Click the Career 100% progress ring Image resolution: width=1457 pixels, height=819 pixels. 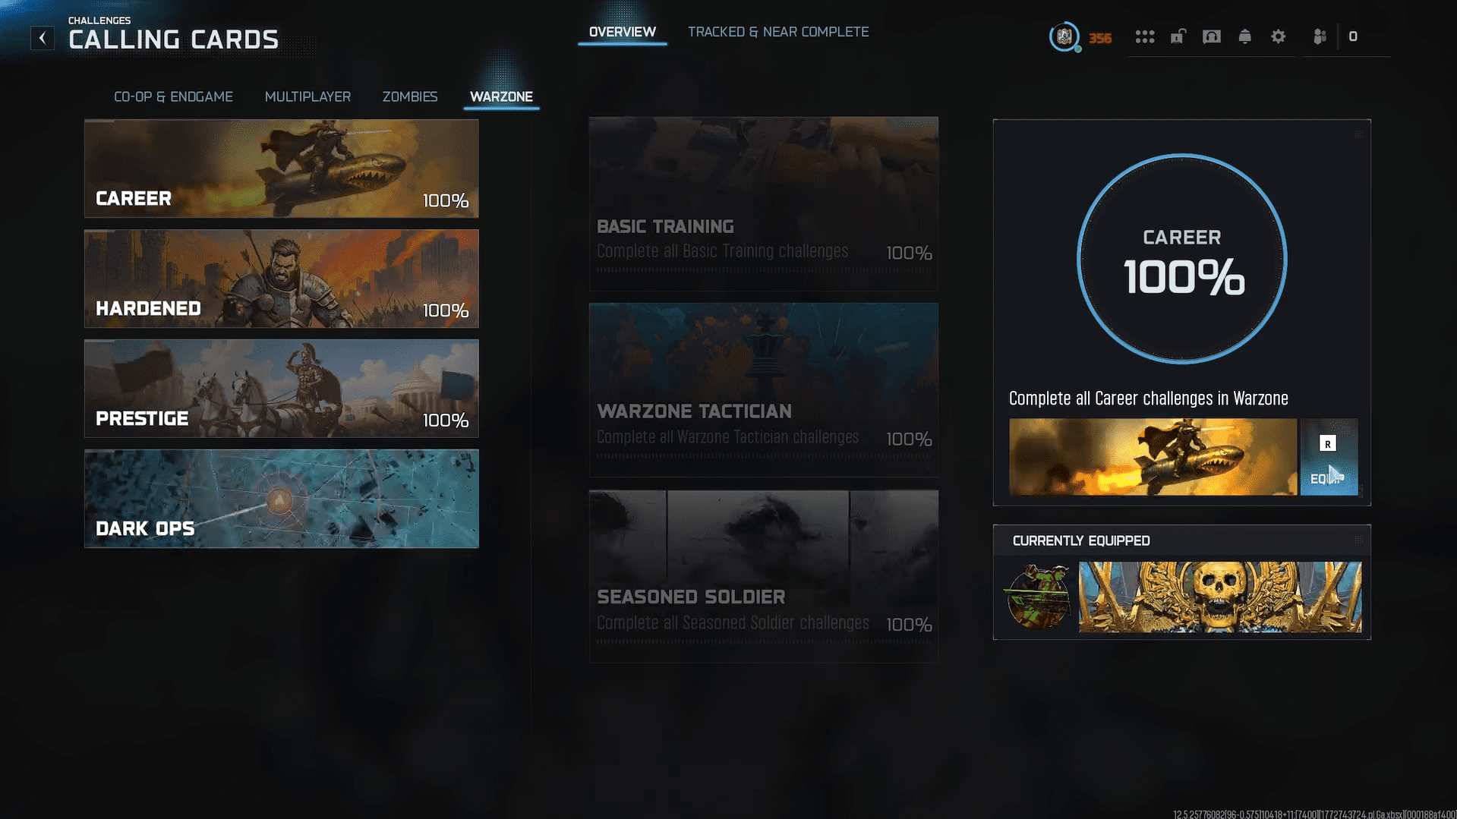(1181, 259)
